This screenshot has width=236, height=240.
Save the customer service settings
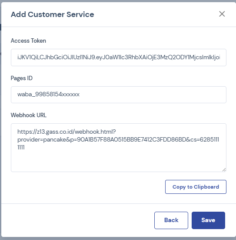point(208,220)
